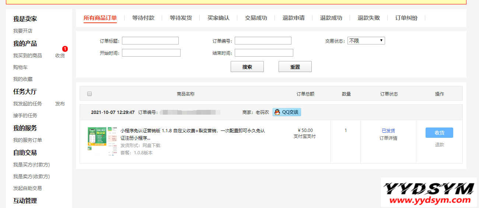Click the 开始时间 date field
Screen dimensions: 479x208
151,53
